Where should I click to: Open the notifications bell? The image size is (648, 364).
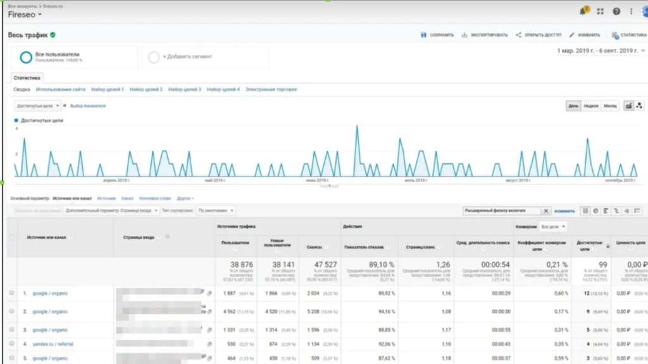[x=583, y=11]
